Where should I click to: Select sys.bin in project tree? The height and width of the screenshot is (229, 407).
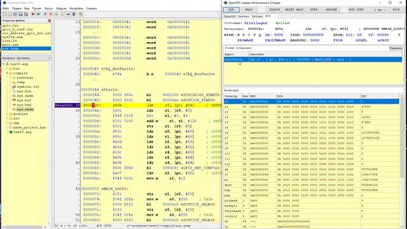point(24,91)
